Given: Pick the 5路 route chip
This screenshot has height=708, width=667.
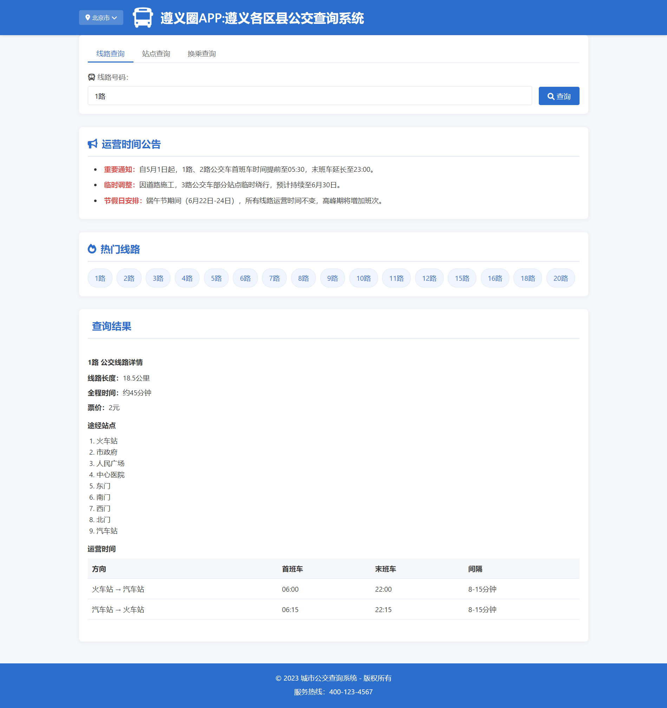Looking at the screenshot, I should coord(216,278).
